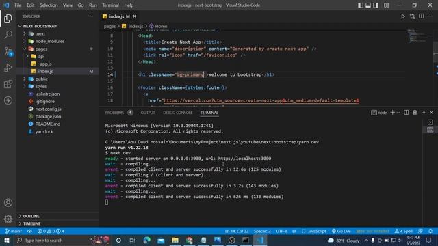Viewport: 438px width, 246px height.
Task: Expand the api folder
Action: tap(27, 56)
